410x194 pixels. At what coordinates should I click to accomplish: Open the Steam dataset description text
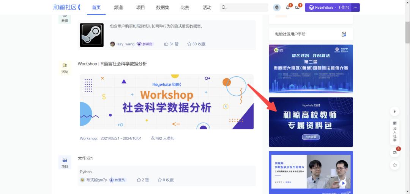(x=157, y=26)
